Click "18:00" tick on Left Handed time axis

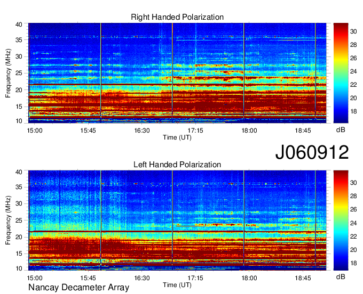click(249, 278)
